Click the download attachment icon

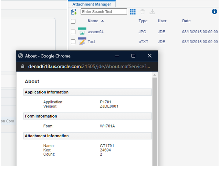click(x=152, y=12)
